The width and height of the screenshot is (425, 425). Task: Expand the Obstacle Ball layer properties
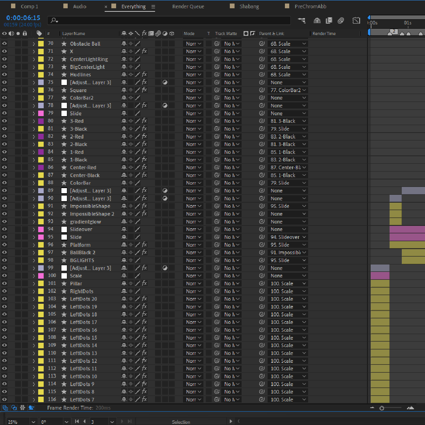[33, 44]
